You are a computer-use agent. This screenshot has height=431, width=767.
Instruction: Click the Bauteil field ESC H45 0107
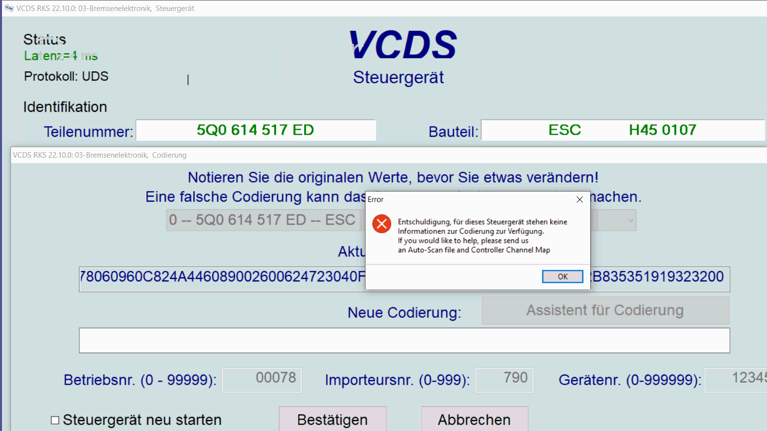pyautogui.click(x=623, y=130)
